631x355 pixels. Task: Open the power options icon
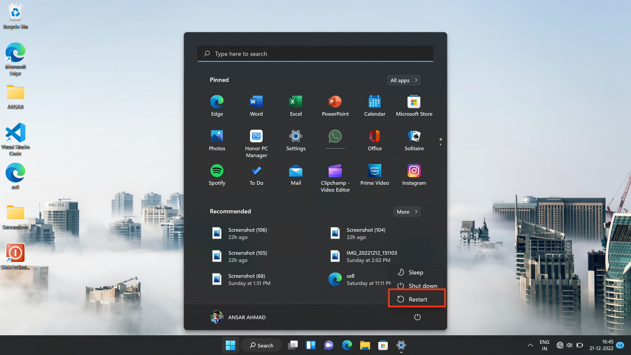[417, 317]
